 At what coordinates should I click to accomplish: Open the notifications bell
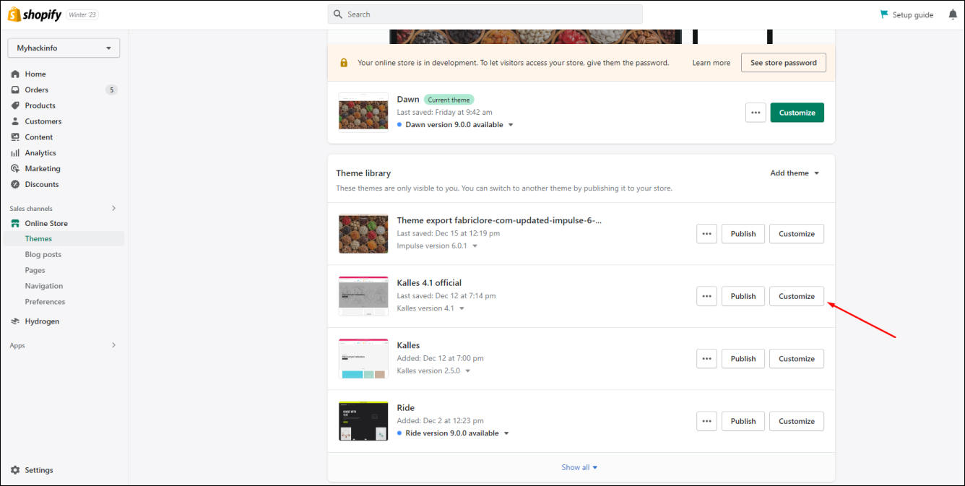tap(953, 14)
